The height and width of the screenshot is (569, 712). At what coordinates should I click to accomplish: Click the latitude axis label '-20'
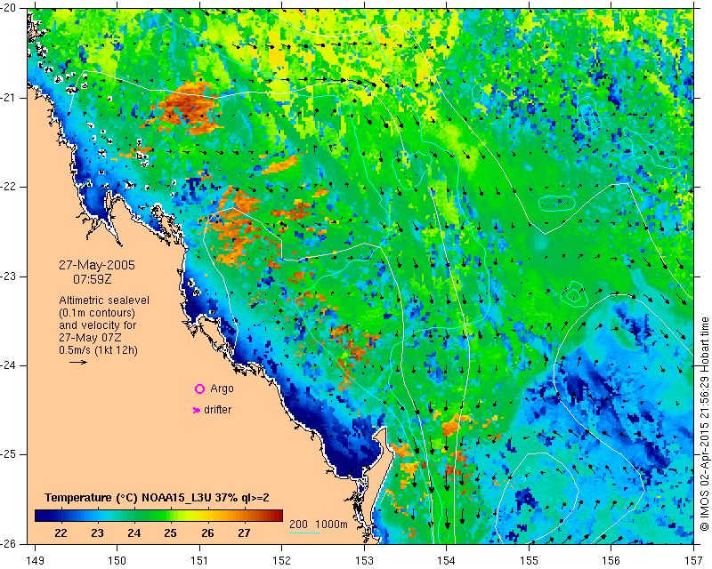pos(8,8)
